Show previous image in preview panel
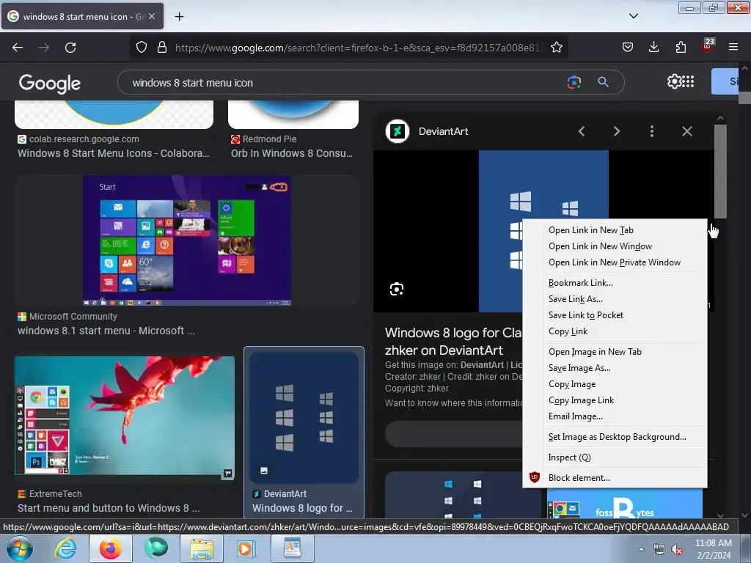Viewport: 751px width, 563px height. point(582,131)
